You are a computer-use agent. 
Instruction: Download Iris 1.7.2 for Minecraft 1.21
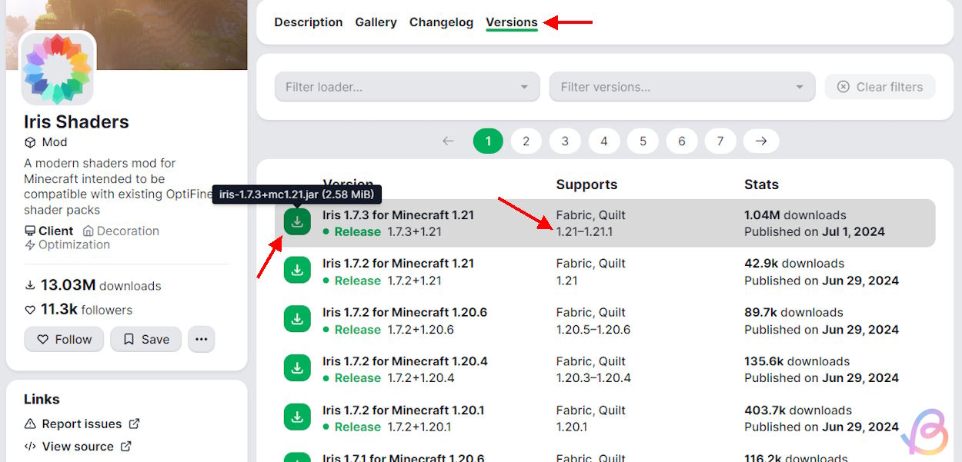tap(297, 271)
